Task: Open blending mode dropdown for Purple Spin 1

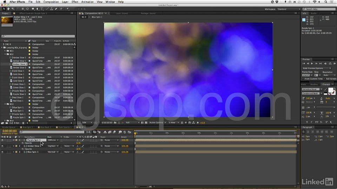Action: (x=53, y=140)
